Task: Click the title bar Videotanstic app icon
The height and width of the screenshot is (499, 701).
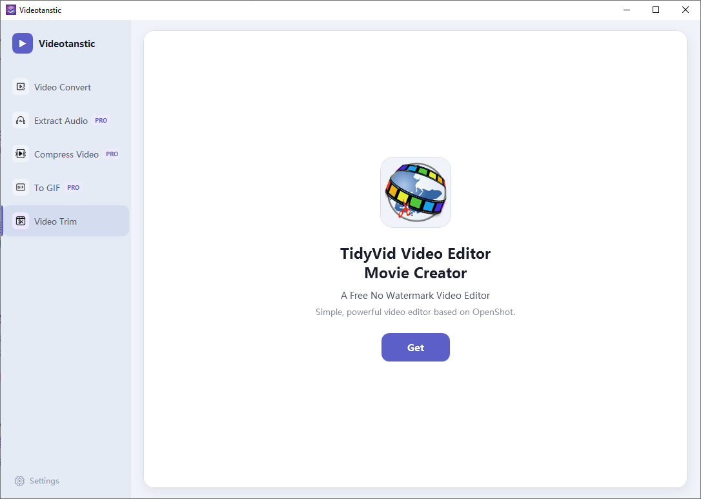Action: tap(11, 10)
